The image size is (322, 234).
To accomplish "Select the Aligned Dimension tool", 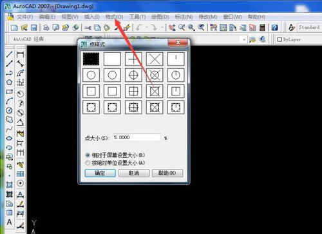I will pyautogui.click(x=20, y=64).
